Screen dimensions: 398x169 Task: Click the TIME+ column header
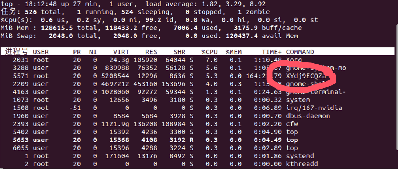272,52
